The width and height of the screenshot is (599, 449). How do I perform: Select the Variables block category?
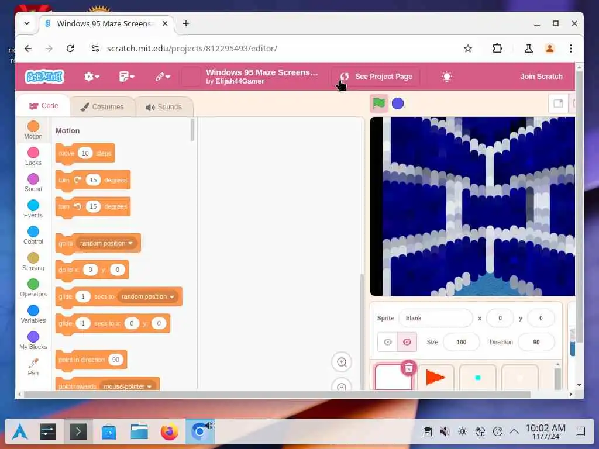click(x=33, y=315)
